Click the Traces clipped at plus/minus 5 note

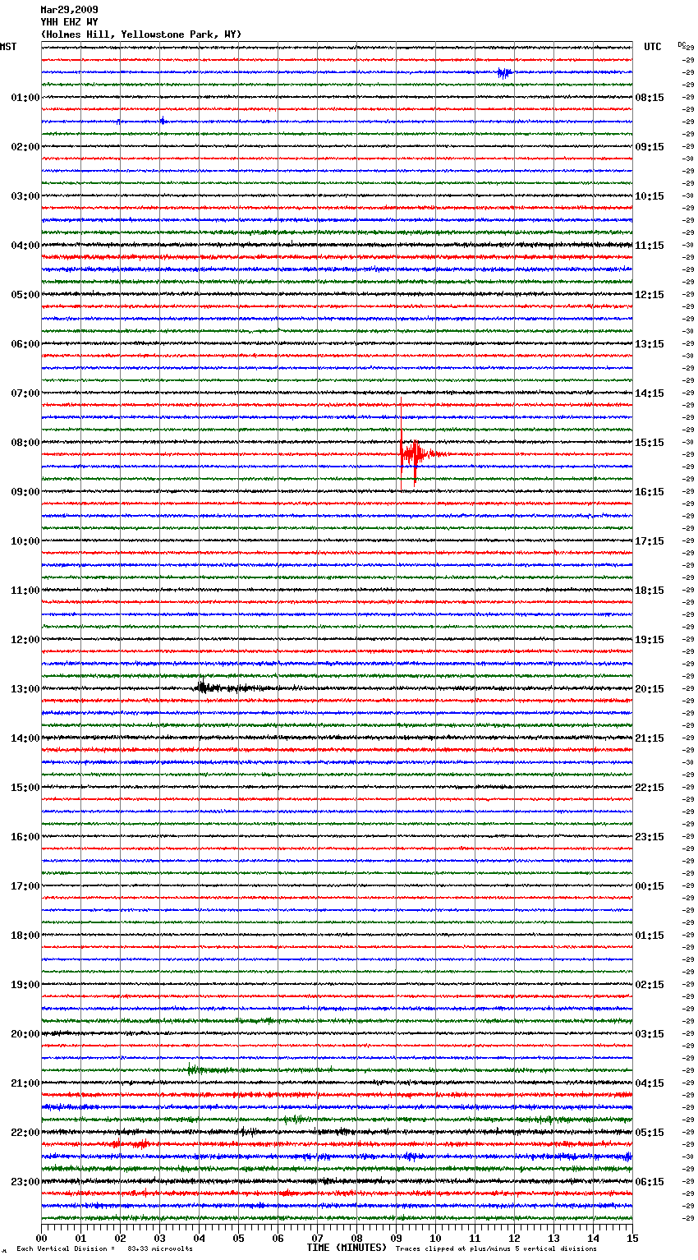pos(496,1249)
